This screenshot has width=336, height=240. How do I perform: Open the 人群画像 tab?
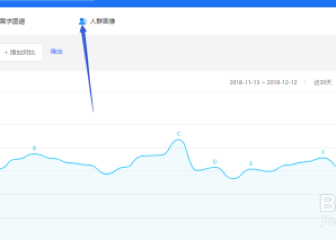pyautogui.click(x=102, y=21)
